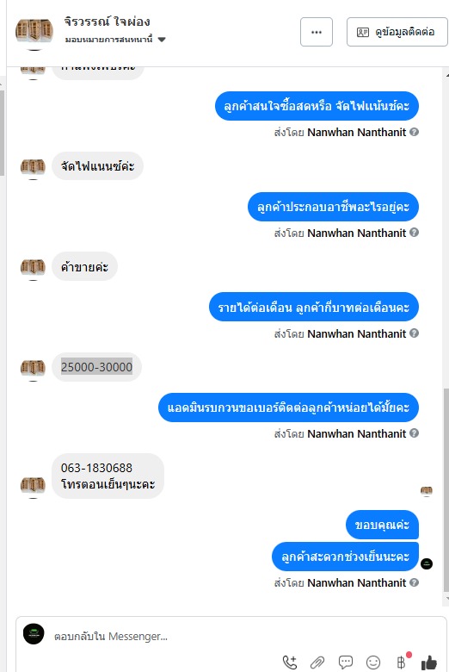Screen dimensions: 449x672
Task: Open the emoji smiley picker
Action: click(x=373, y=663)
